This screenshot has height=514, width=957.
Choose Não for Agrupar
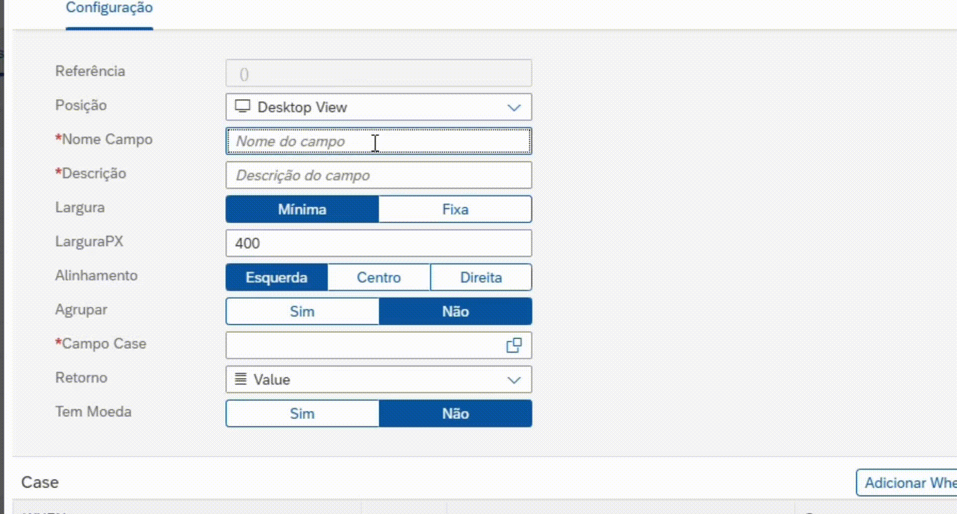[x=455, y=311]
